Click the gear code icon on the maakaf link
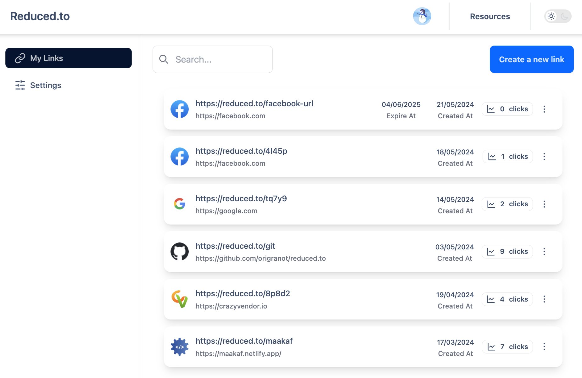The image size is (582, 378). tap(180, 347)
